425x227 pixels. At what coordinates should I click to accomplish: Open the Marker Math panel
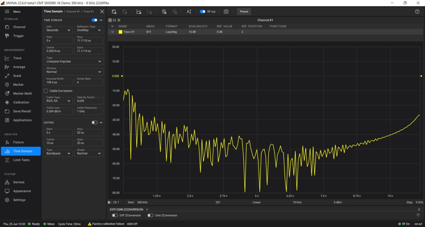pos(22,93)
